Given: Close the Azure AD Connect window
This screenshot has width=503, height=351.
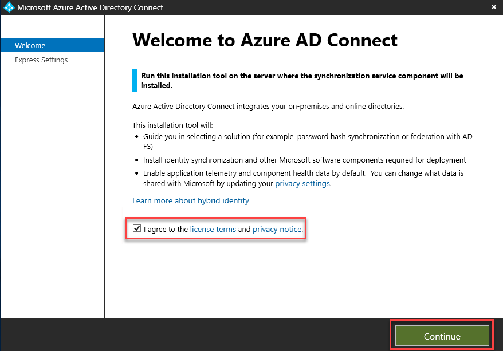Looking at the screenshot, I should pyautogui.click(x=494, y=7).
